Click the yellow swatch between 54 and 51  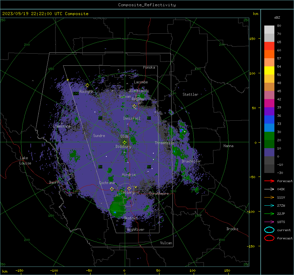269,70
